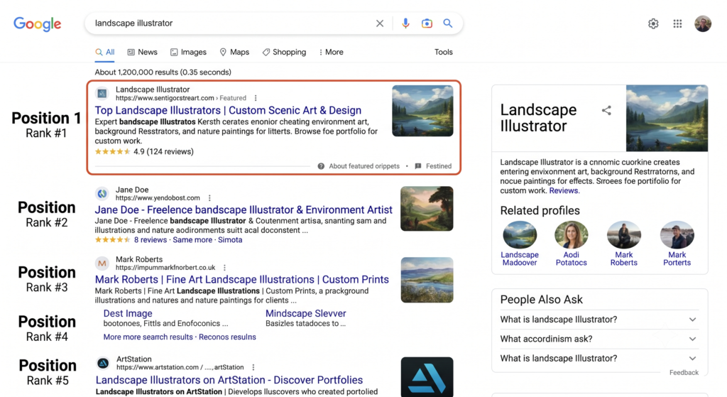Open search Tools
Screen dimensions: 727x397
(443, 52)
